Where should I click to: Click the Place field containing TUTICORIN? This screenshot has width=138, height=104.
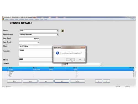tap(36, 47)
